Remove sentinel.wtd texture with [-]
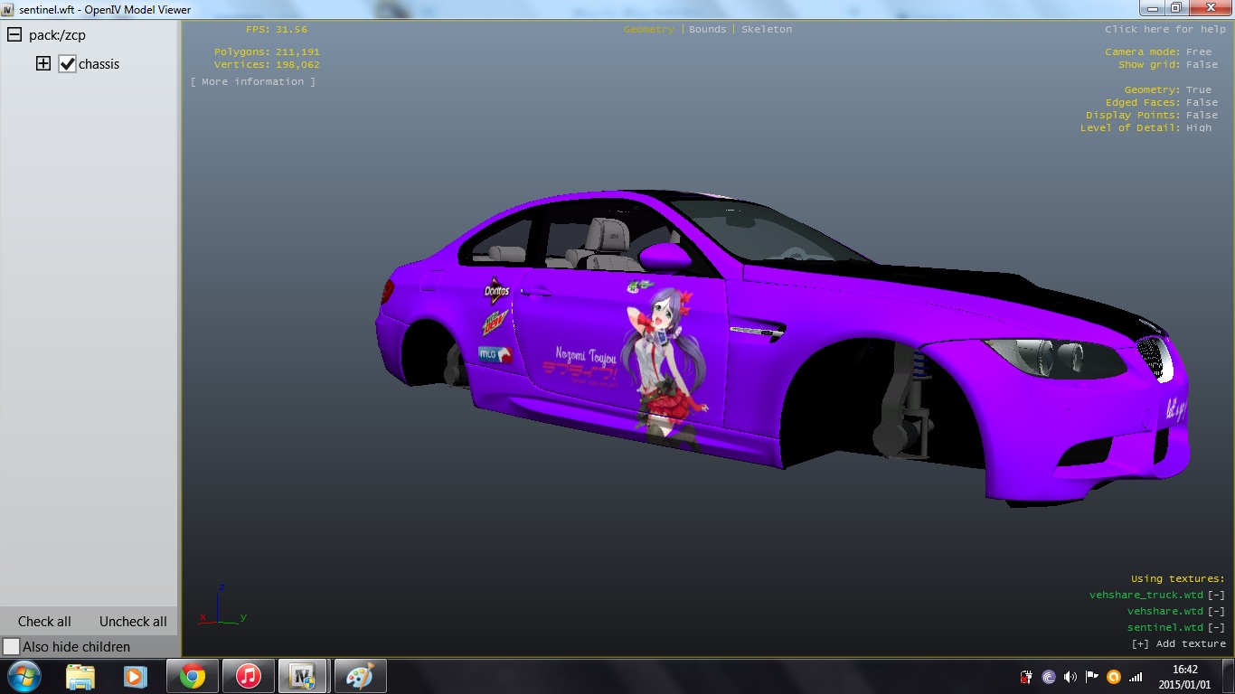Screen dimensions: 1235x694 click(1217, 627)
